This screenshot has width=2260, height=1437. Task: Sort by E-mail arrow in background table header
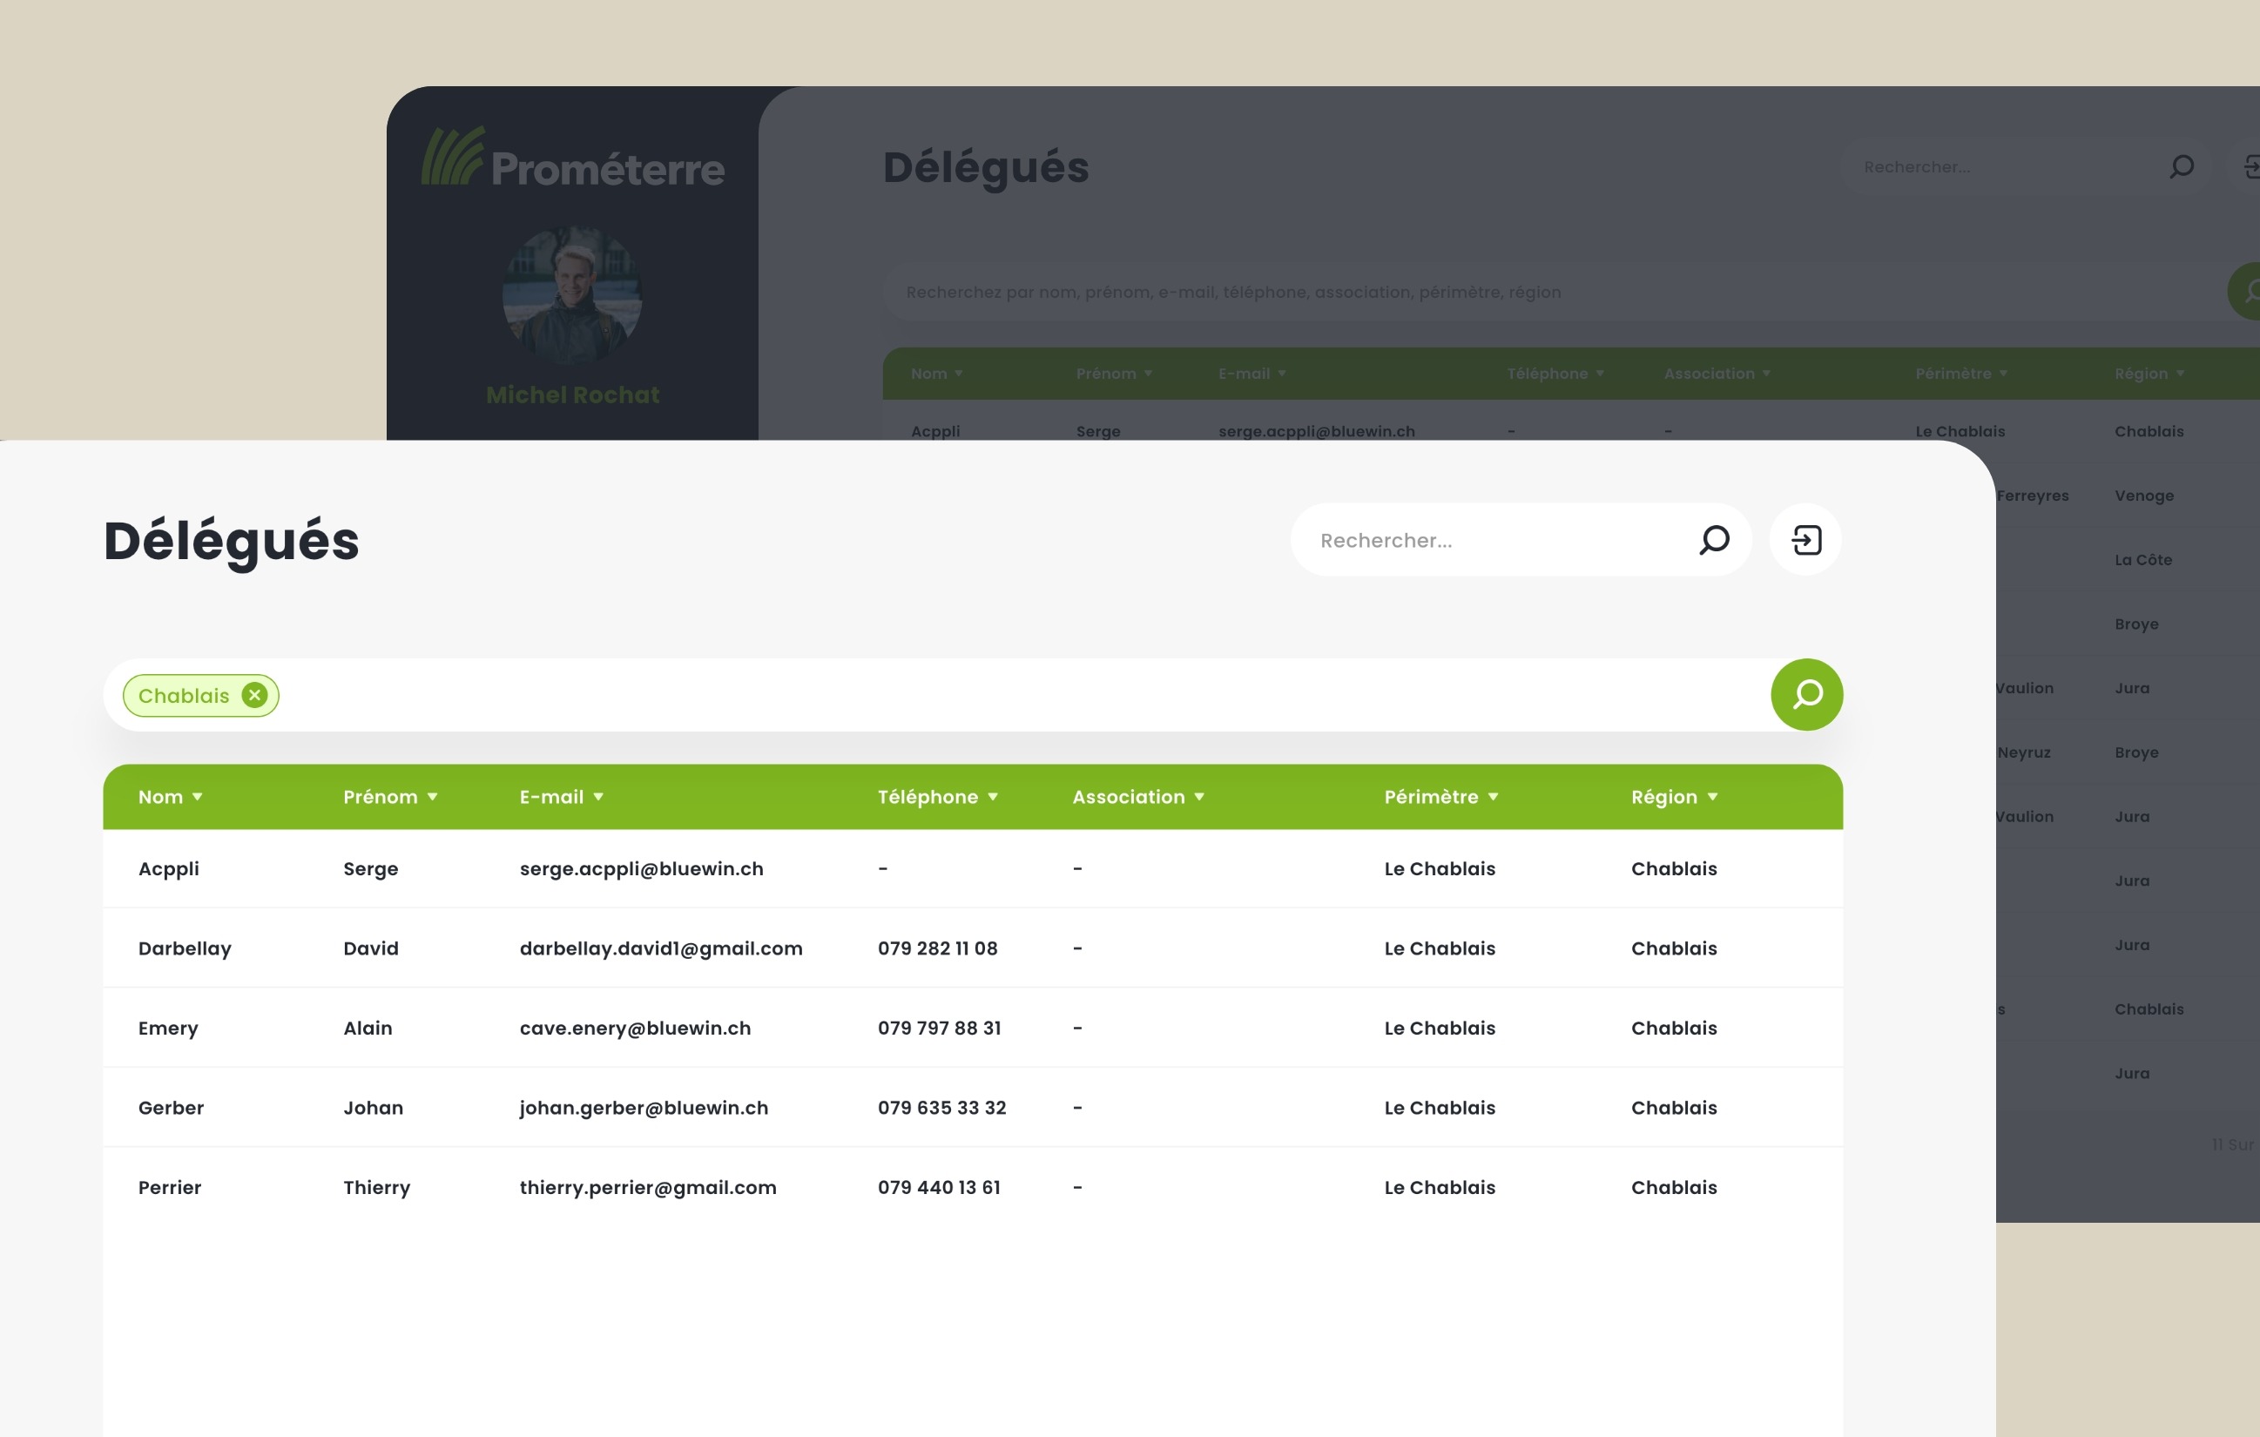(x=1282, y=374)
